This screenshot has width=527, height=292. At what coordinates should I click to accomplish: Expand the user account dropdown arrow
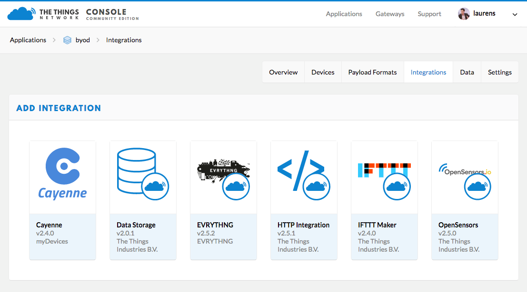[515, 14]
